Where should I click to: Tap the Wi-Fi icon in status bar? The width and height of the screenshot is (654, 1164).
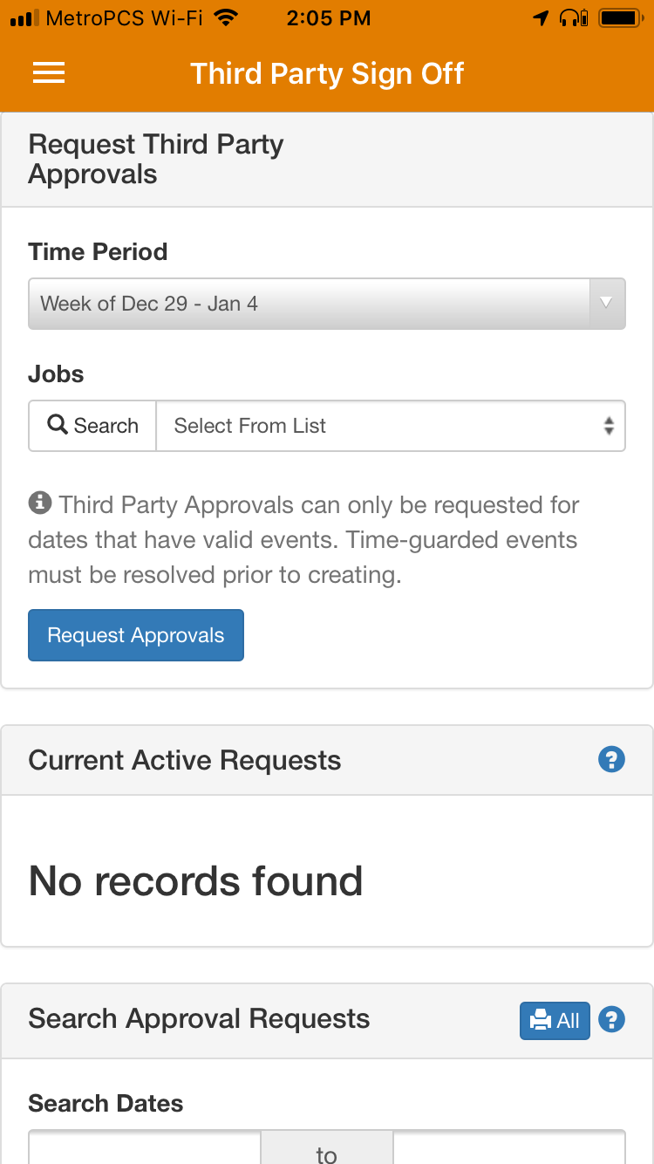tap(227, 18)
